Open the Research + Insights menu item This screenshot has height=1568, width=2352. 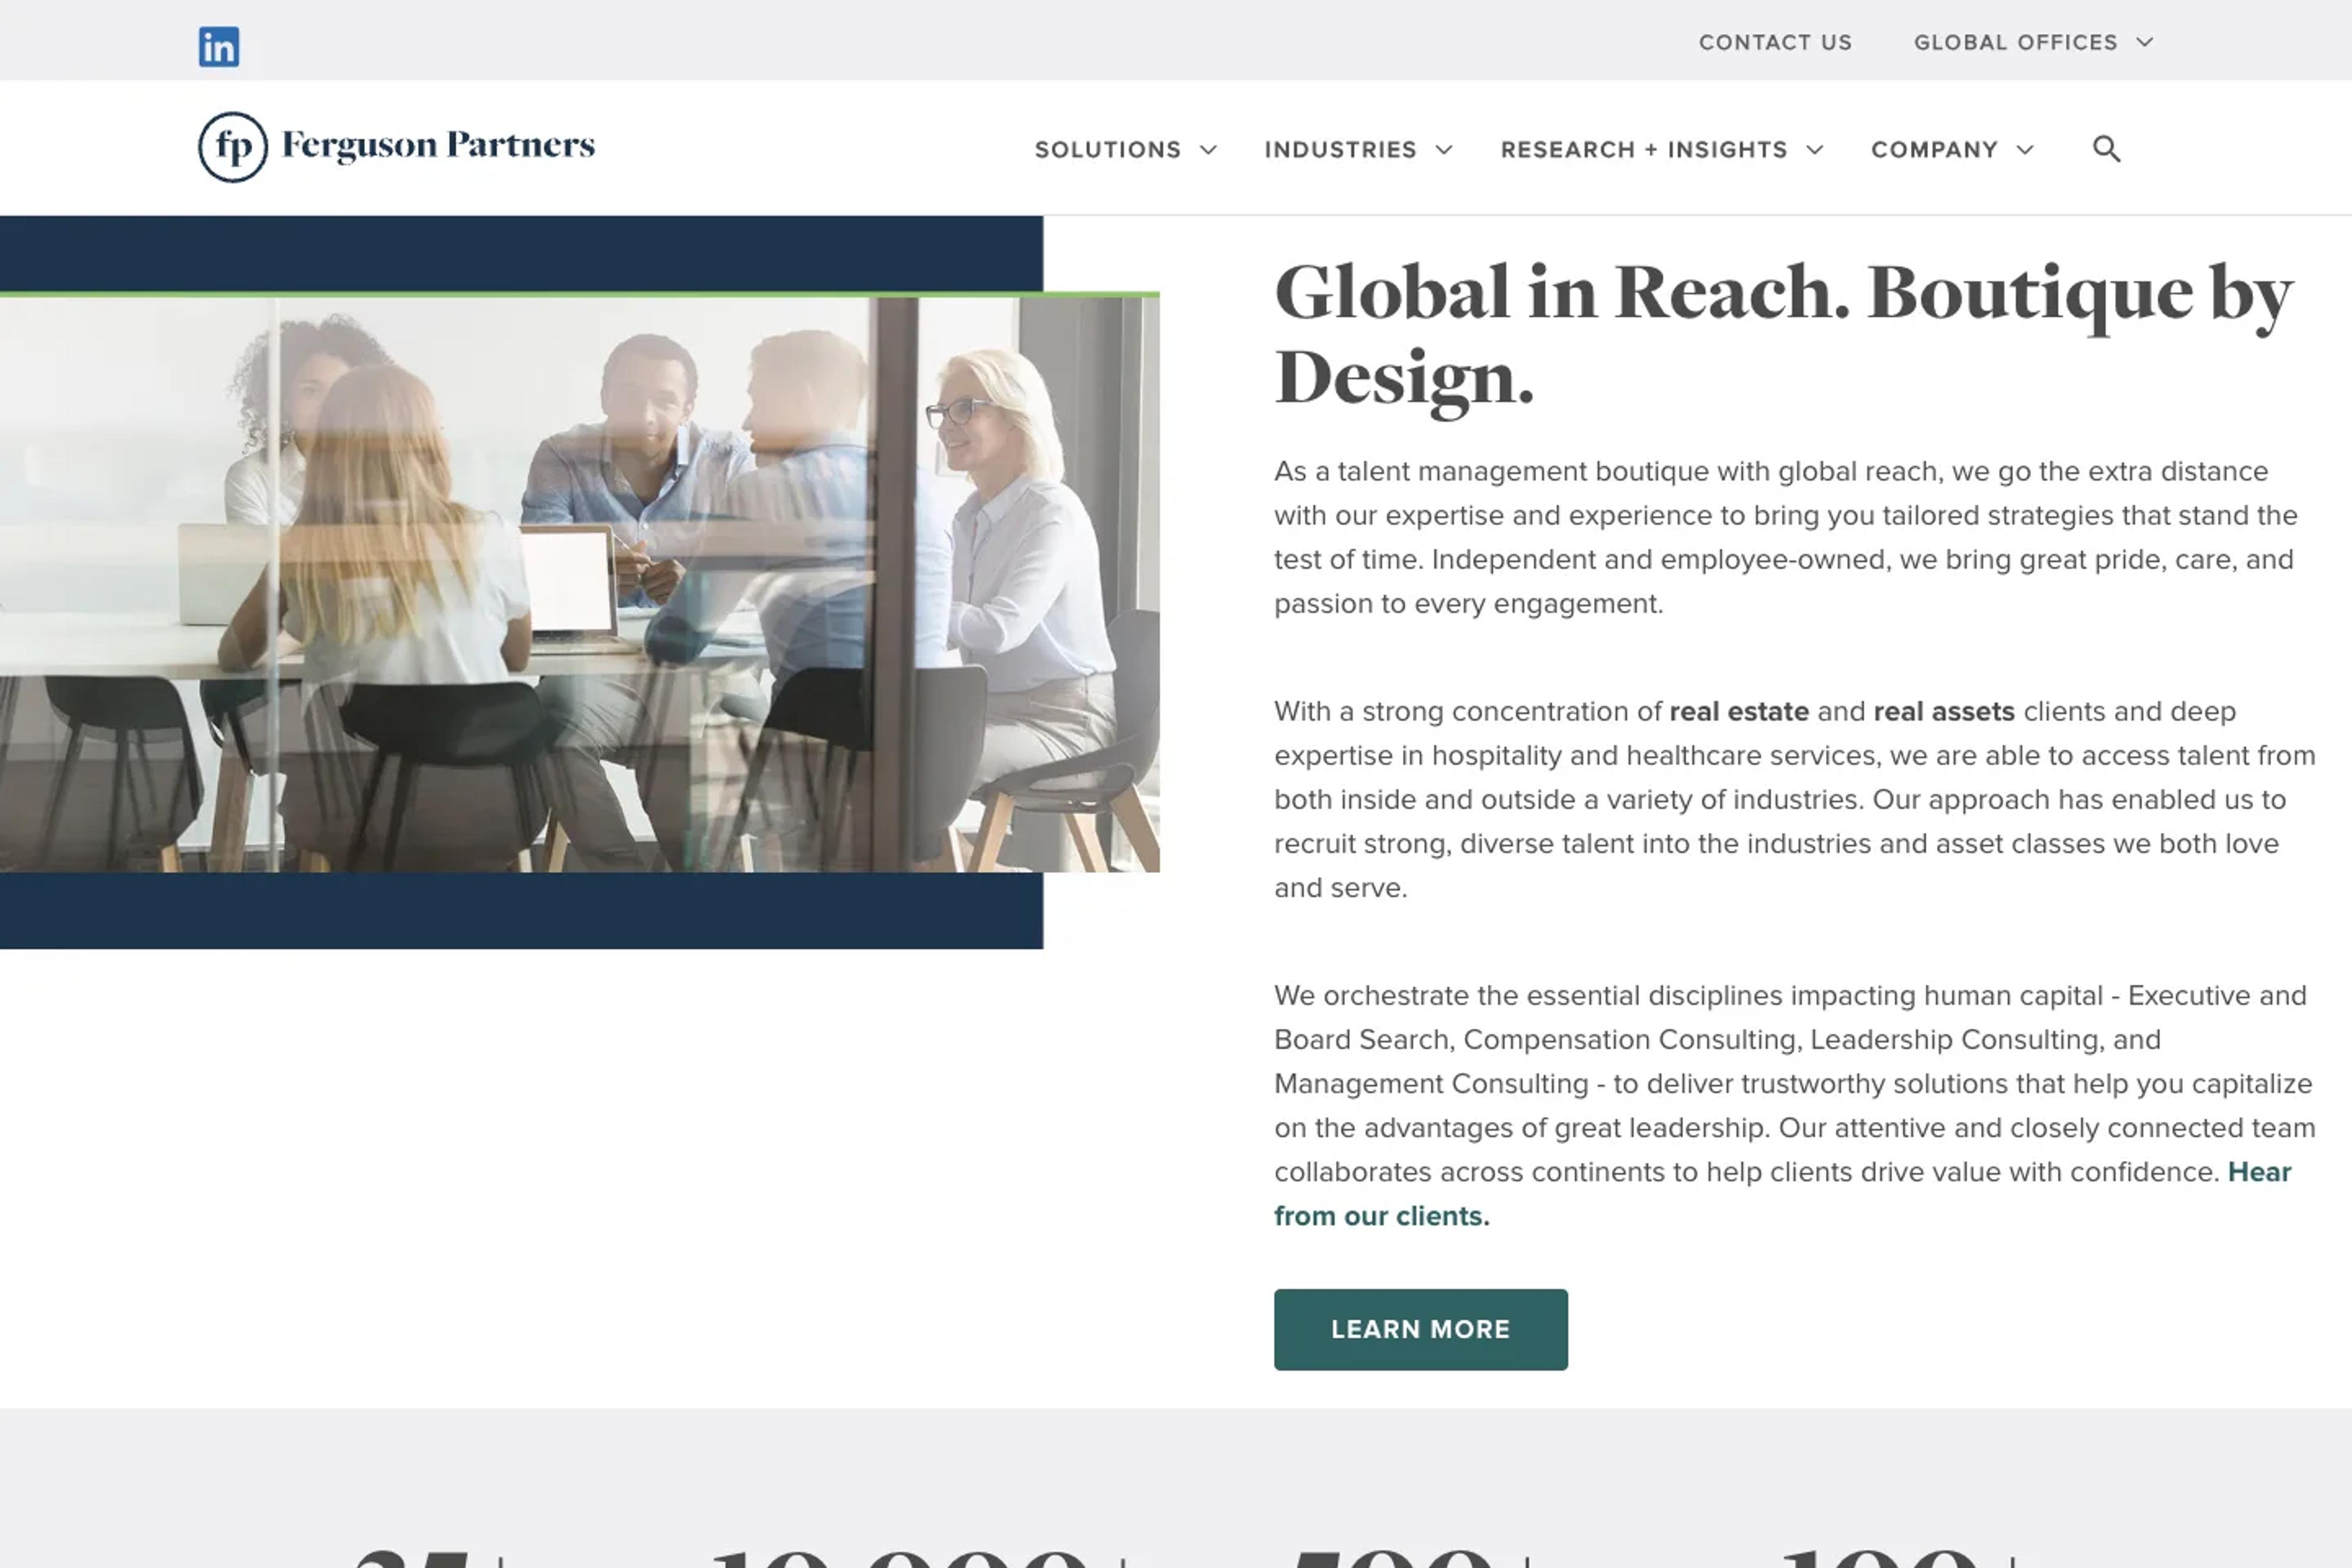coord(1643,150)
